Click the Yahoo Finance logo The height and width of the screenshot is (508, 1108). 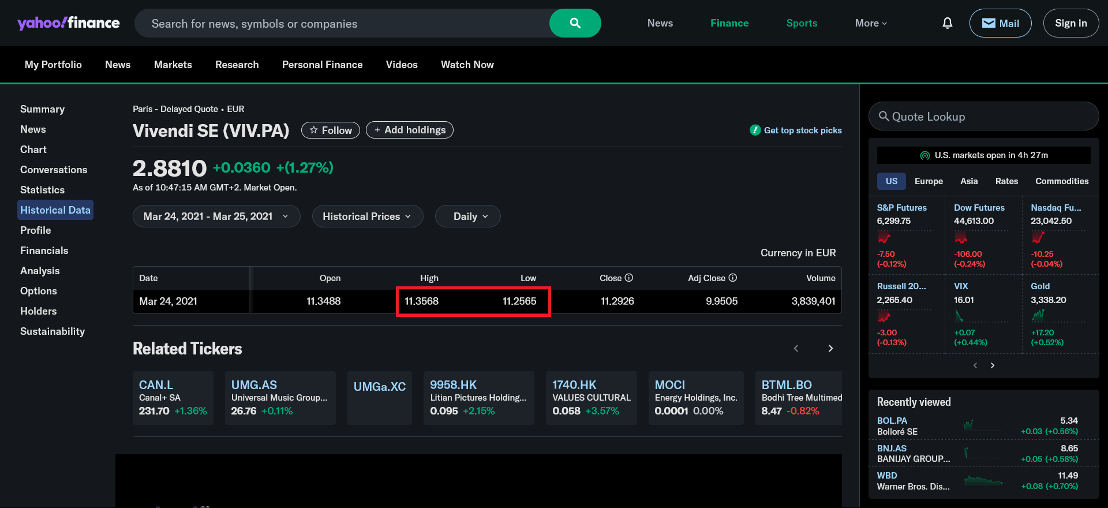[x=69, y=23]
